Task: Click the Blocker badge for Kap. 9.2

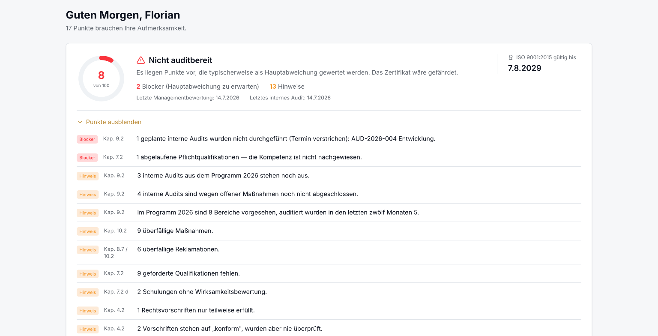Action: [87, 139]
